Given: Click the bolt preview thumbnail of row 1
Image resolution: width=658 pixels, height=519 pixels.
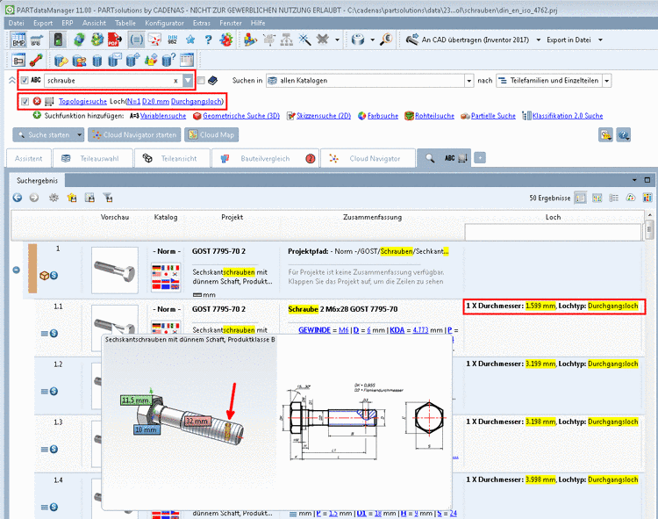Looking at the screenshot, I should click(115, 270).
